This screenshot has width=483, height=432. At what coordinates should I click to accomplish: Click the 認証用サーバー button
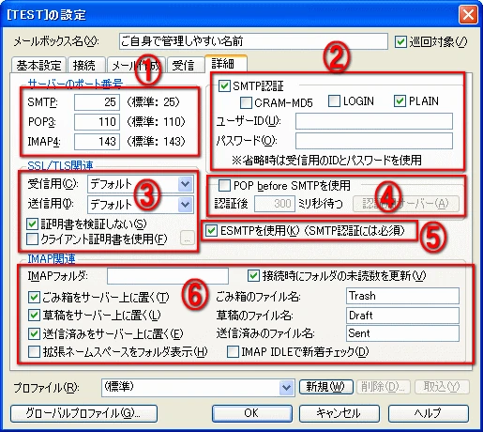[406, 204]
